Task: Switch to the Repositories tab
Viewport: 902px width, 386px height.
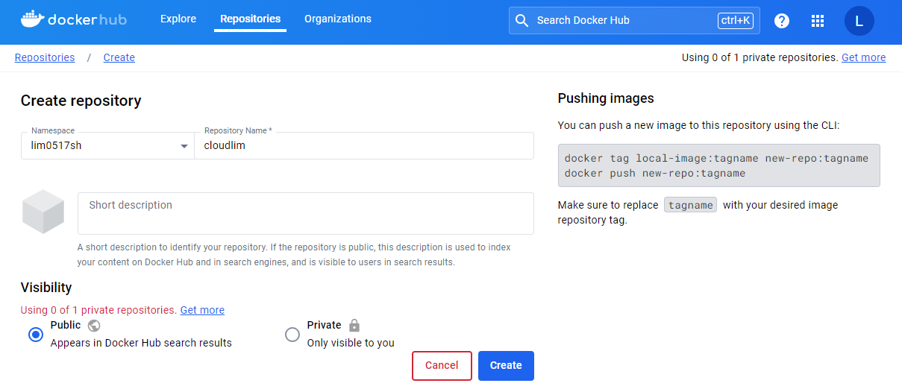Action: (251, 19)
